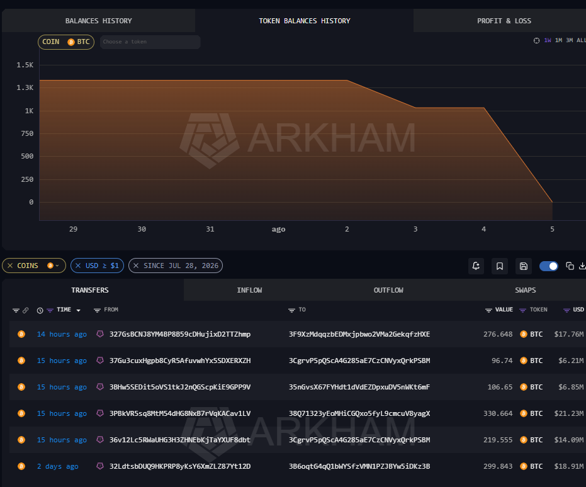Viewport: 586px width, 487px height.
Task: Open sender address 327GsBCNJ8YM4BP8B59cDHujixD2TTZhmp
Action: click(x=180, y=334)
